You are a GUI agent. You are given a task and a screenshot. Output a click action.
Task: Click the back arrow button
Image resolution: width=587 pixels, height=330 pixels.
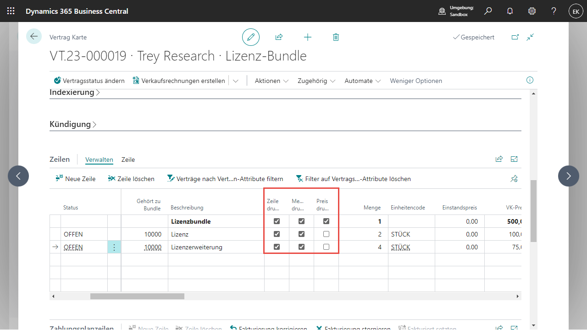tap(34, 36)
